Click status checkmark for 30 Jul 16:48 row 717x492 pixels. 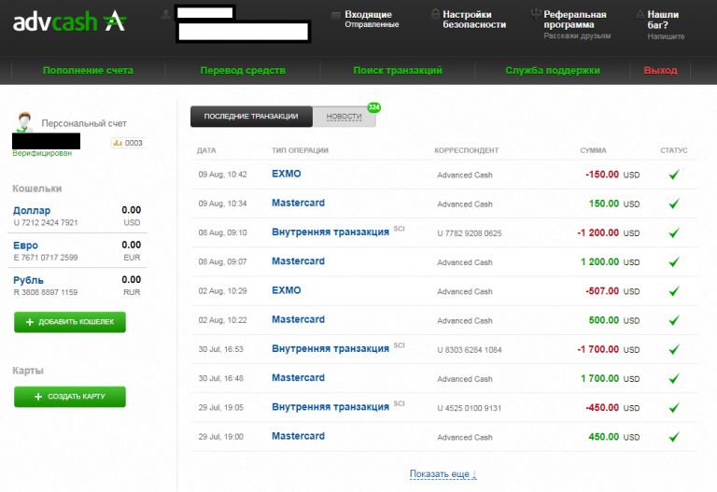point(674,379)
